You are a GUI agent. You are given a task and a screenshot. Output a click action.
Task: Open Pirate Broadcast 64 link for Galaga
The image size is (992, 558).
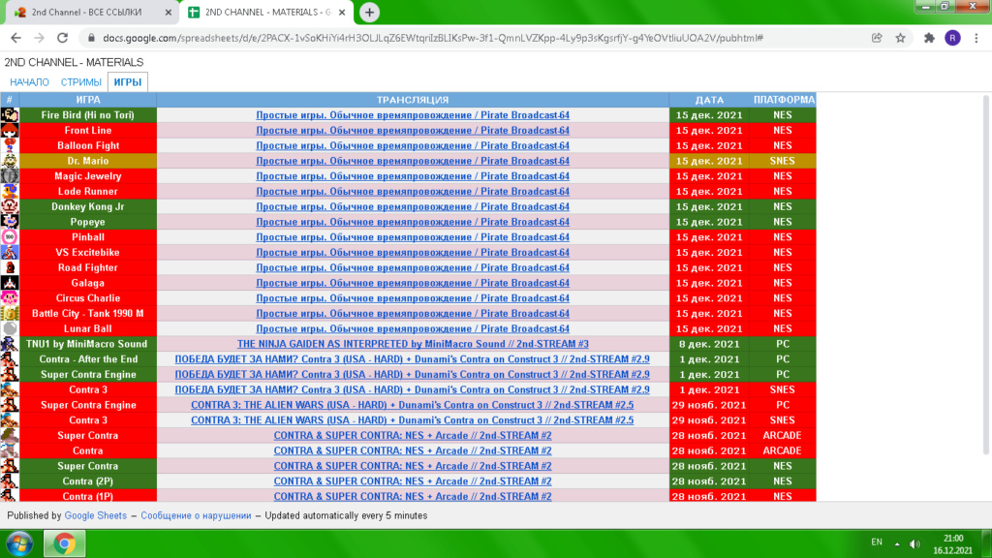413,283
